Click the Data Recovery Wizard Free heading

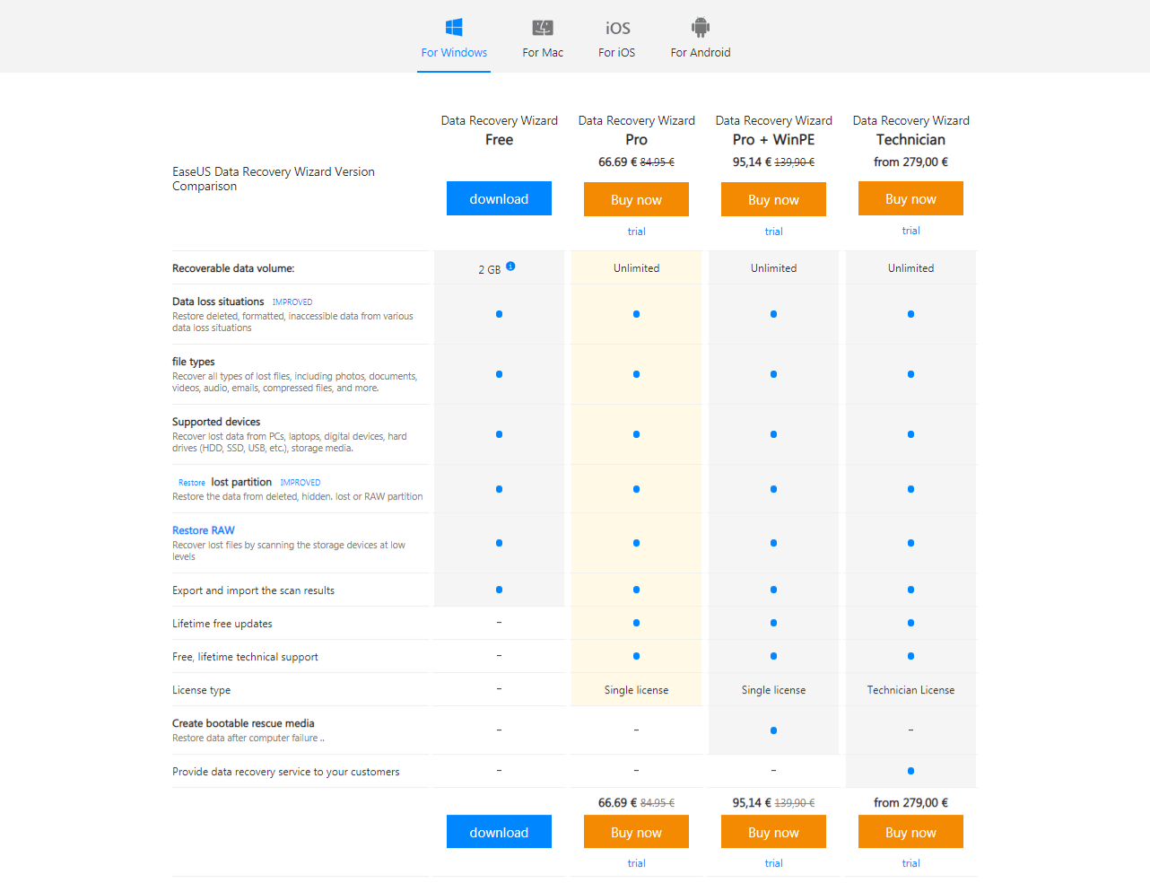(x=499, y=130)
